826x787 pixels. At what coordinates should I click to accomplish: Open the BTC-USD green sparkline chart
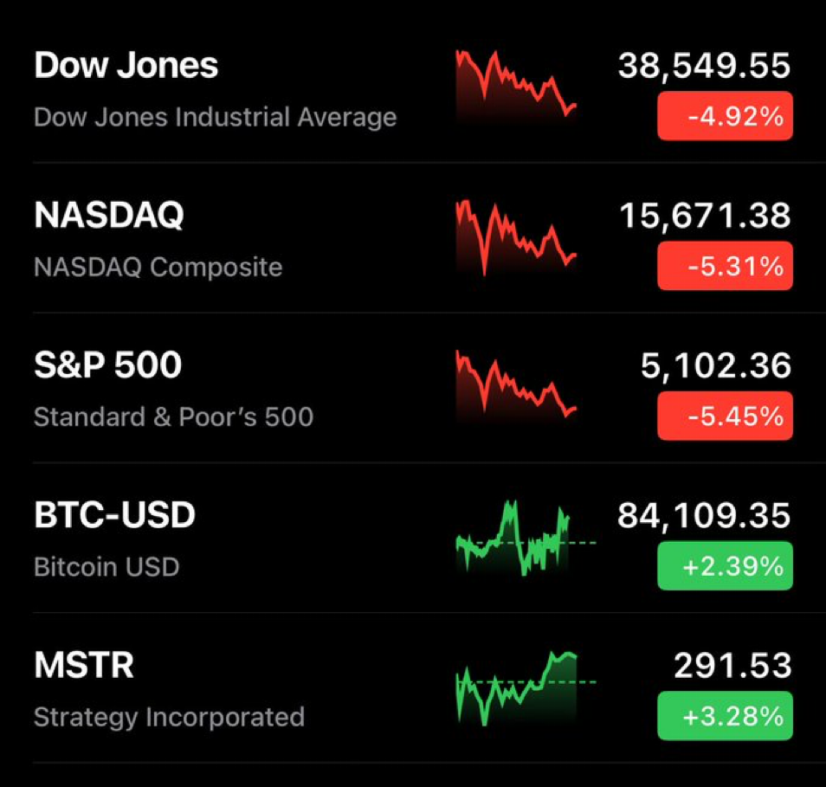pyautogui.click(x=526, y=538)
